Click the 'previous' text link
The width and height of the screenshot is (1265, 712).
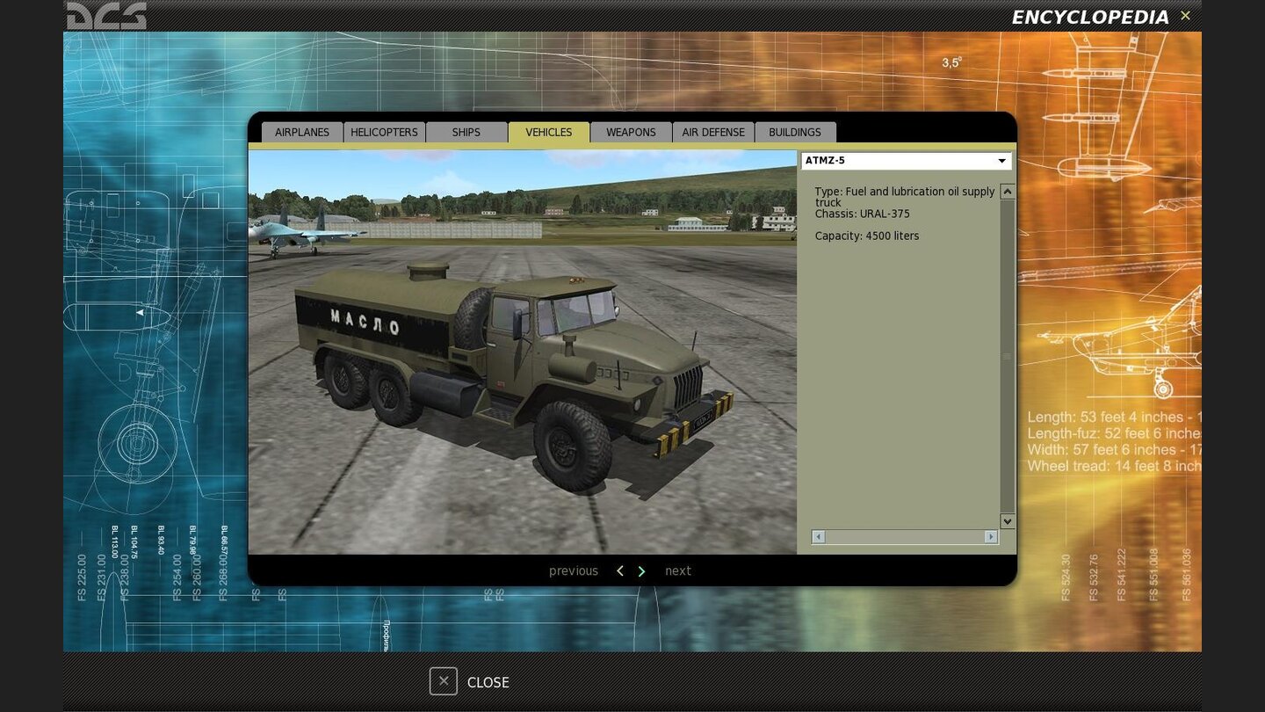[574, 571]
